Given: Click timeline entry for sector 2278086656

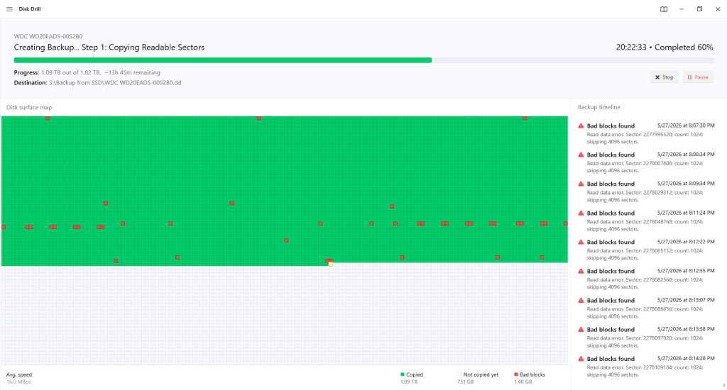Looking at the screenshot, I should click(x=646, y=308).
